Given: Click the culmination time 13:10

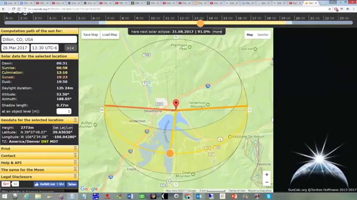Looking at the screenshot, I should click(62, 72).
